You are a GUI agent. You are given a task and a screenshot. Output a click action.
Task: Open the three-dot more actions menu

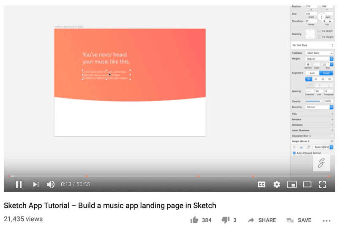click(327, 220)
